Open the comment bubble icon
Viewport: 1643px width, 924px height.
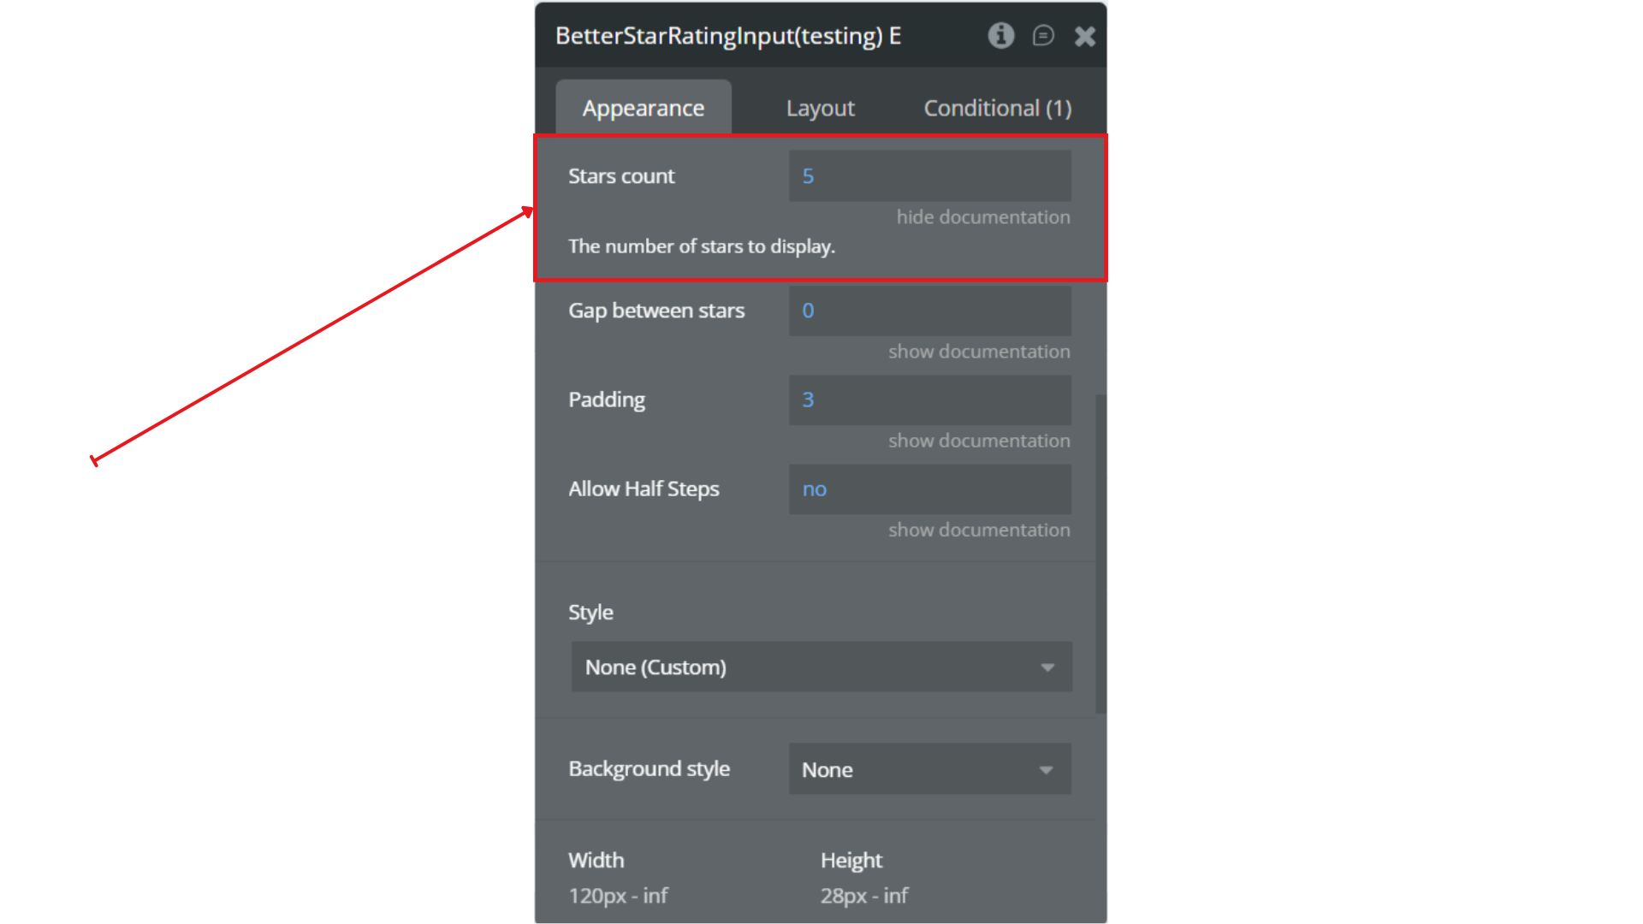pos(1042,36)
